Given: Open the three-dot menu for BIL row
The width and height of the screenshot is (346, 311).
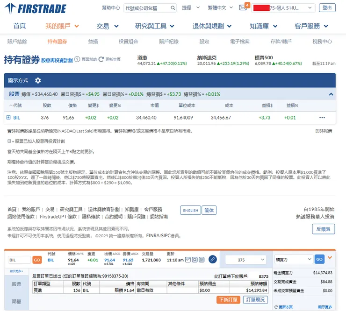Looking at the screenshot, I should tap(322, 118).
